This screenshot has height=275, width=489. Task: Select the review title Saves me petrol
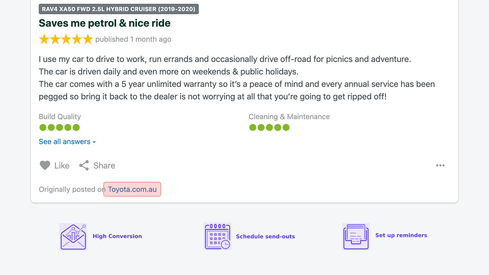(x=105, y=23)
